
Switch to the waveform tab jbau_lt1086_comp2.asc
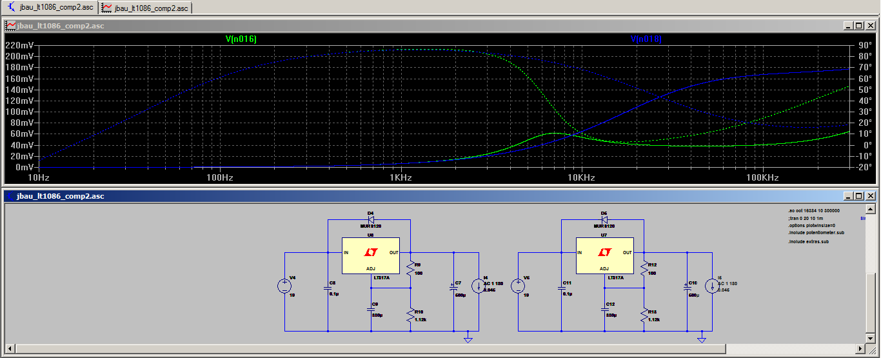tap(146, 8)
